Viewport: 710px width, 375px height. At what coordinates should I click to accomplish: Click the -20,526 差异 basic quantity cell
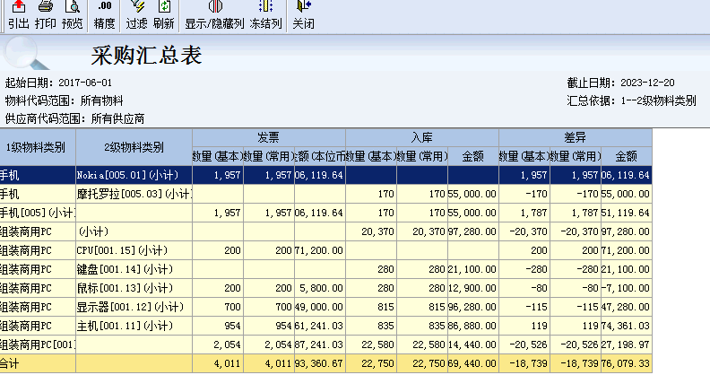coord(524,344)
